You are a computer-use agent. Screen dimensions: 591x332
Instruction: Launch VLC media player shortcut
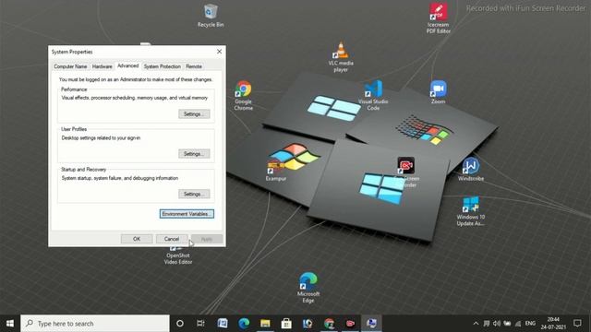point(341,56)
